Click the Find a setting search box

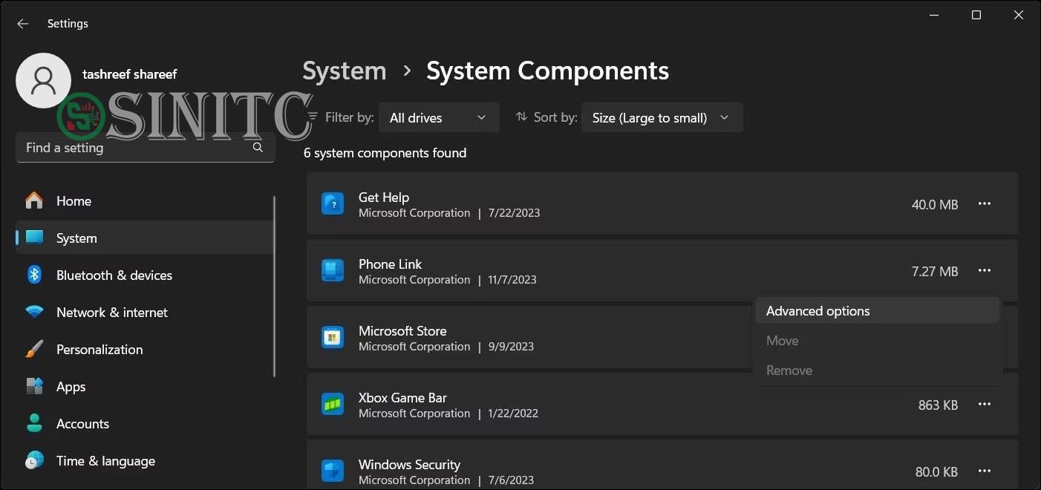click(146, 148)
